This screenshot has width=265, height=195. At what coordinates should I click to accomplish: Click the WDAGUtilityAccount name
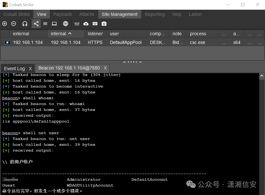coord(90,185)
